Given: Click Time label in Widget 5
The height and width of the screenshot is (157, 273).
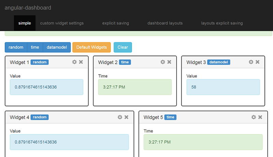Looking at the screenshot, I should point(148,131).
